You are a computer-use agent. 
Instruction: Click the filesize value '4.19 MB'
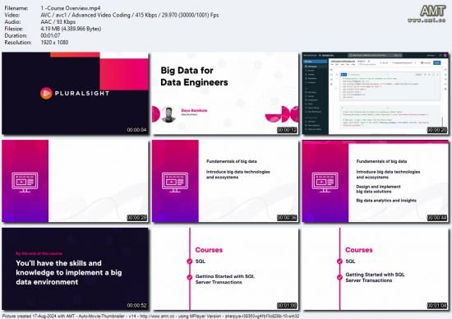71,29
